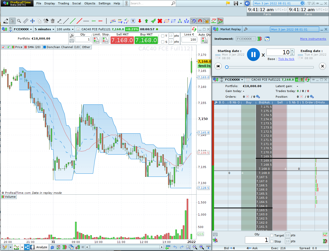The image size is (329, 251).
Task: Toggle the lock drawings icon
Action: (x=207, y=21)
